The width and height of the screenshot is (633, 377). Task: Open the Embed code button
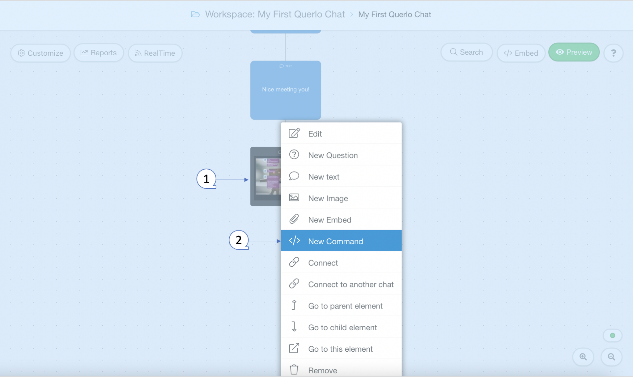coord(521,53)
